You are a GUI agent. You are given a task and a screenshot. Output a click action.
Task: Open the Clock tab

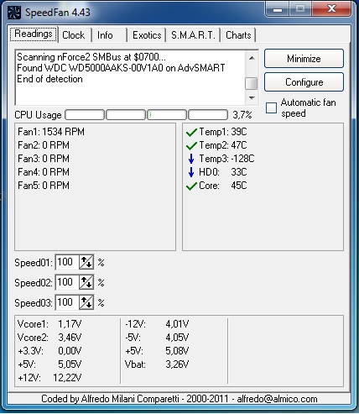click(x=74, y=35)
